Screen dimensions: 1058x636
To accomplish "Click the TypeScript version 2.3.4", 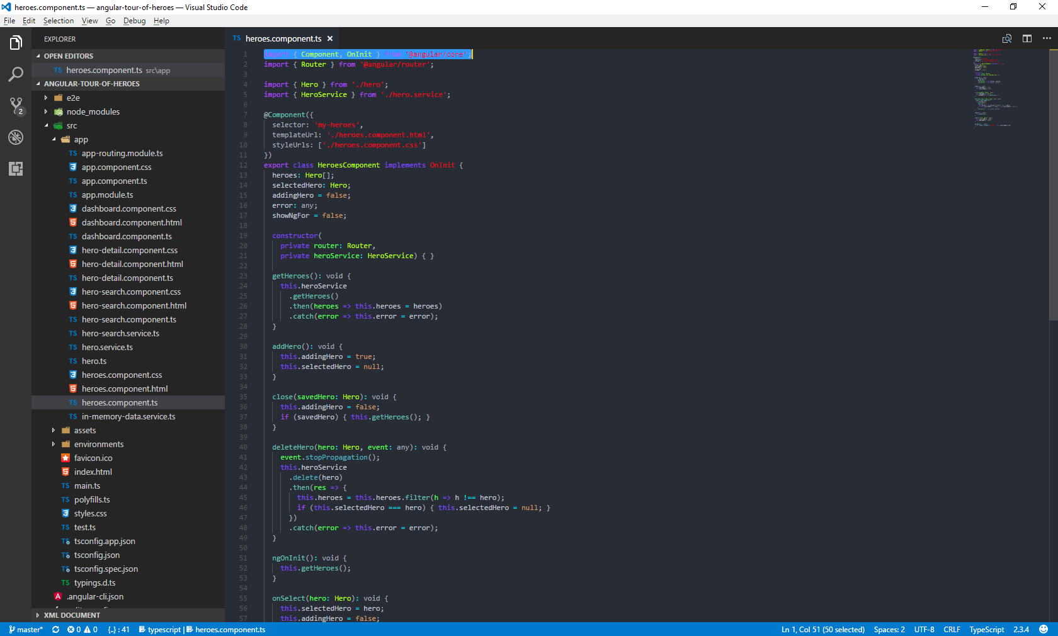I will click(1021, 630).
